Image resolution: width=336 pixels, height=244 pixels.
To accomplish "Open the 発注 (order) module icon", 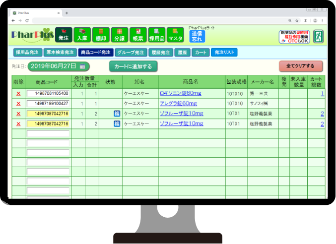I will click(64, 35).
